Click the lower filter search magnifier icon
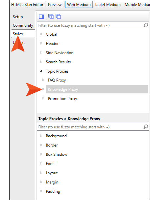 [146, 127]
